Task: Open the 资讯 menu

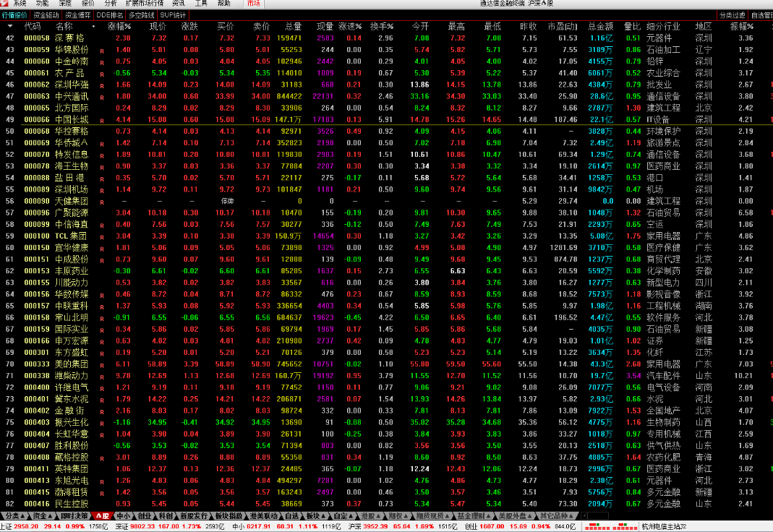Action: pos(179,3)
